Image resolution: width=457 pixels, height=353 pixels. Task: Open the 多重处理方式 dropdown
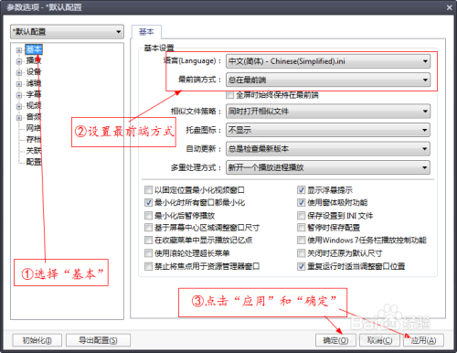pos(328,167)
